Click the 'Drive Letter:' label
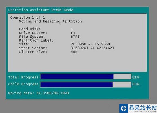 click(x=33, y=33)
